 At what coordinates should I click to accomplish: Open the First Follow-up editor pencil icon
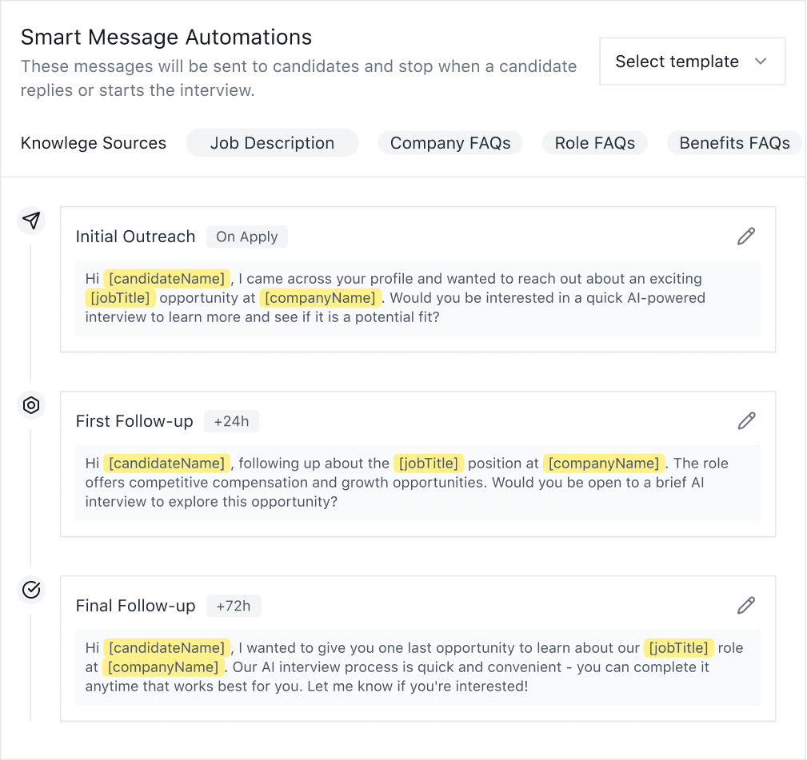point(745,420)
